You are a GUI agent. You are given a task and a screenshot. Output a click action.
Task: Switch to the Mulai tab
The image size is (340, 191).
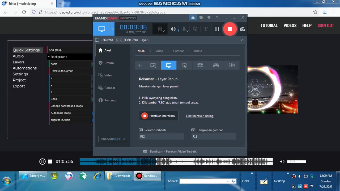point(142,51)
